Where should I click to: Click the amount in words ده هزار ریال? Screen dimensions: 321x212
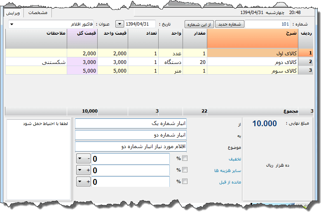click(x=278, y=165)
